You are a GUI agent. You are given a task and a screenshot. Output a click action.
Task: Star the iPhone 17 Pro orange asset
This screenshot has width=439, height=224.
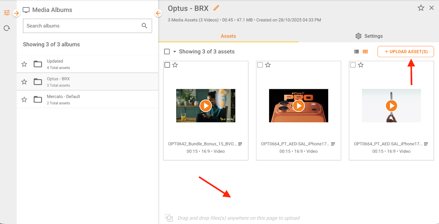[x=268, y=65]
